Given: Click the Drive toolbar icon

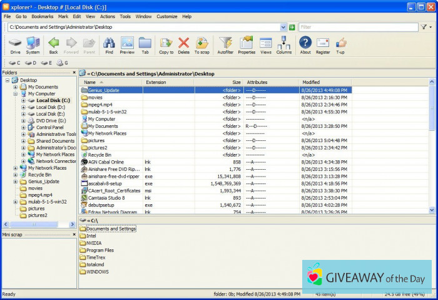Looking at the screenshot, I should click(x=15, y=44).
